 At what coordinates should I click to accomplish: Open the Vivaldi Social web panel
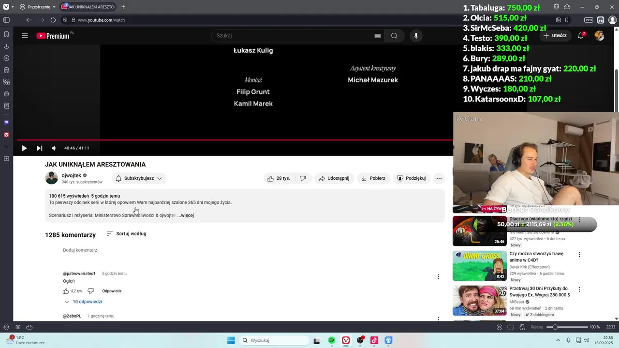(x=6, y=135)
